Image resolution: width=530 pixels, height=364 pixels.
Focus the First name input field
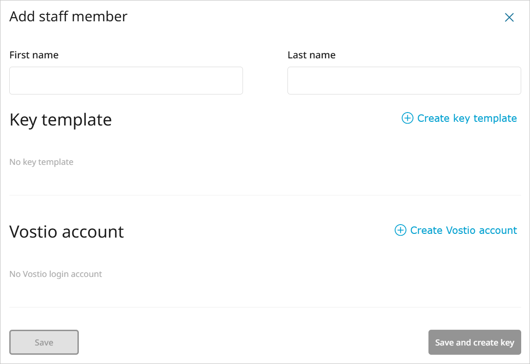coord(126,81)
